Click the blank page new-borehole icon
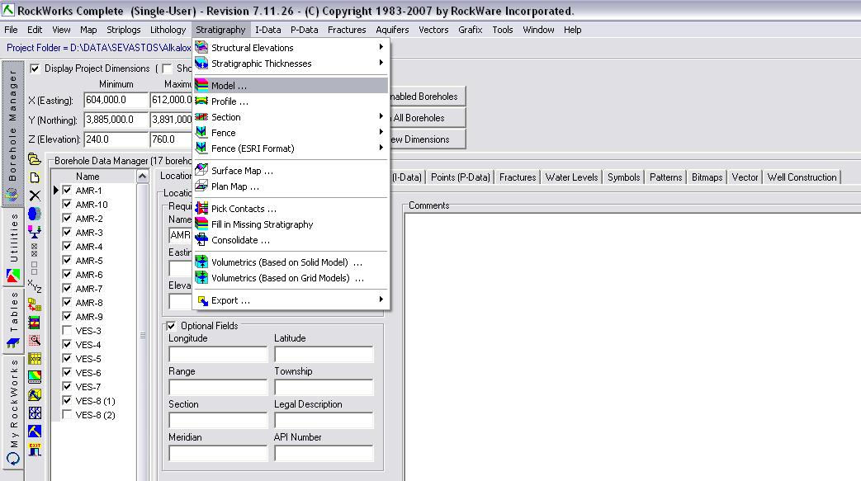Image resolution: width=861 pixels, height=481 pixels. click(x=35, y=177)
